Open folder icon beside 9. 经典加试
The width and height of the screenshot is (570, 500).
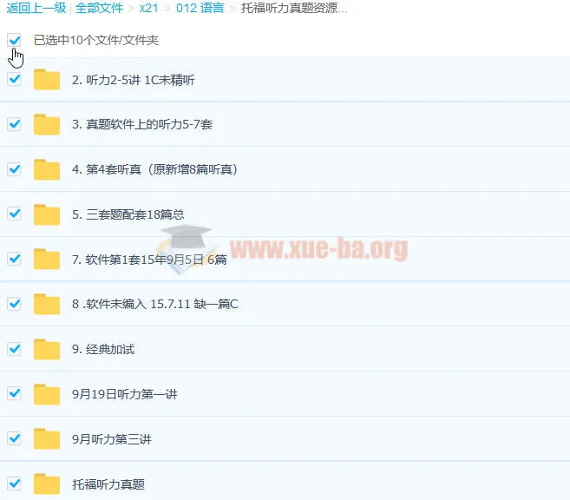point(47,349)
